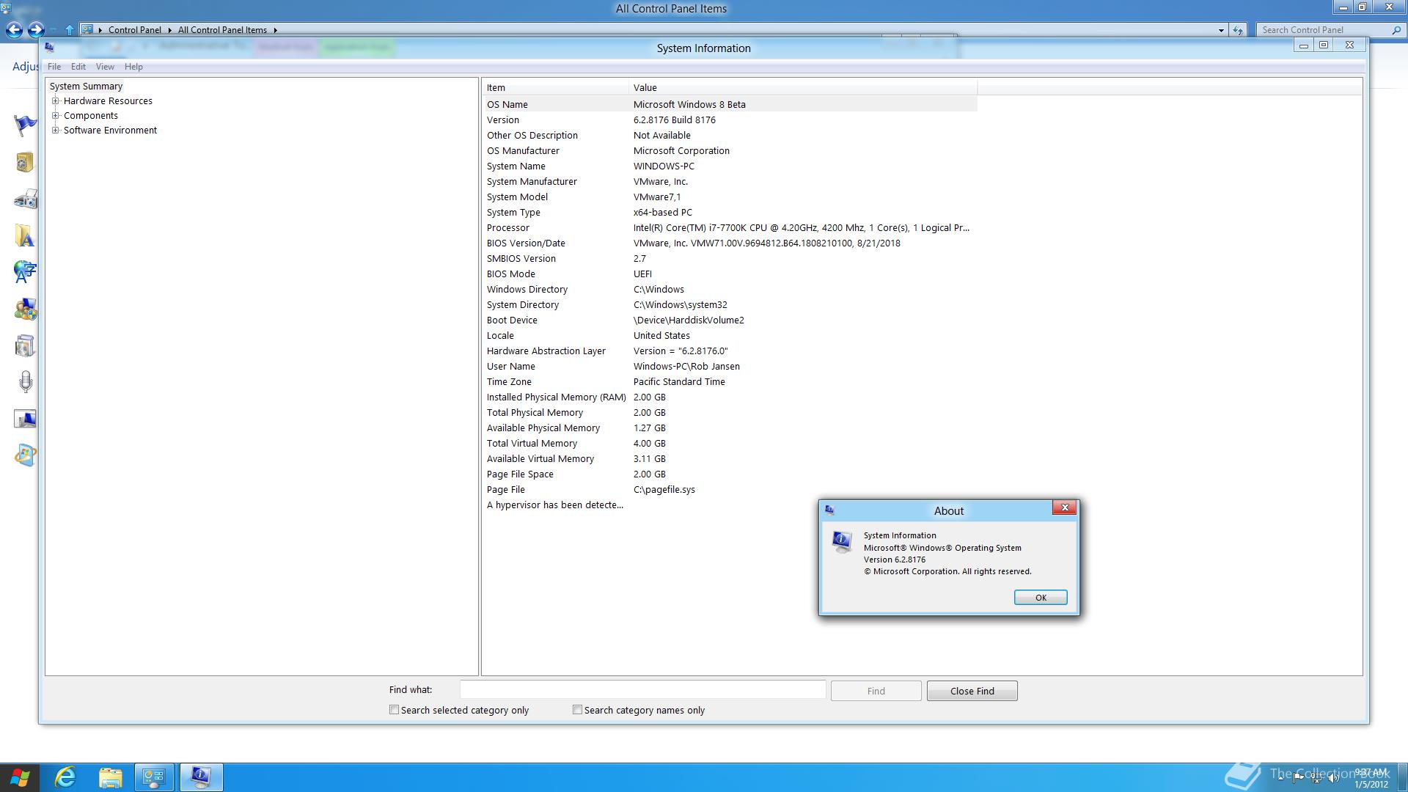The width and height of the screenshot is (1408, 792).
Task: Open the Help menu
Action: [133, 67]
